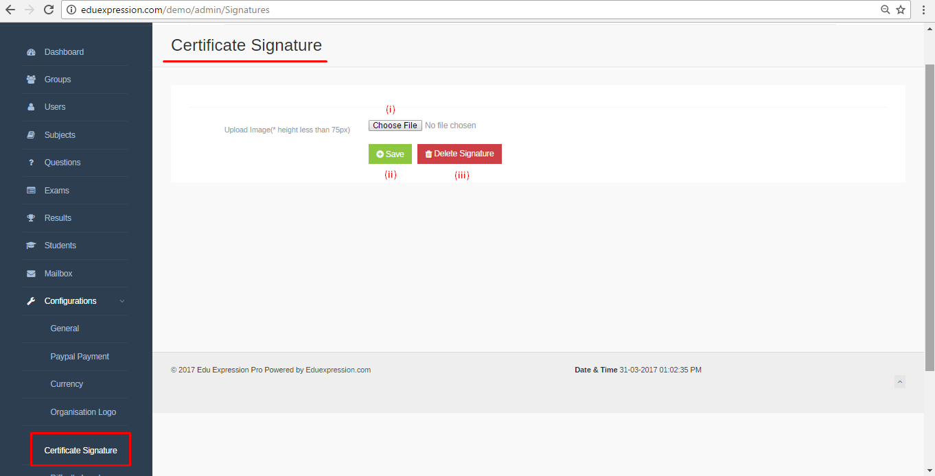Screen dimensions: 935x476
Task: Click the Configurations wrench icon
Action: point(31,301)
